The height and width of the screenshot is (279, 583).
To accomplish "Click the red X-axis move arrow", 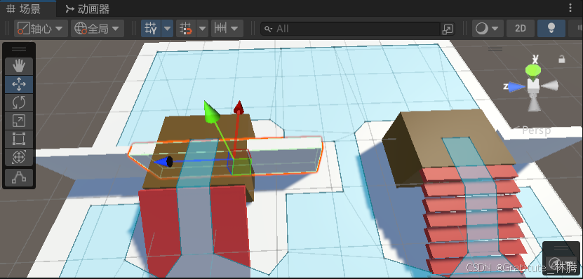I will (x=239, y=107).
